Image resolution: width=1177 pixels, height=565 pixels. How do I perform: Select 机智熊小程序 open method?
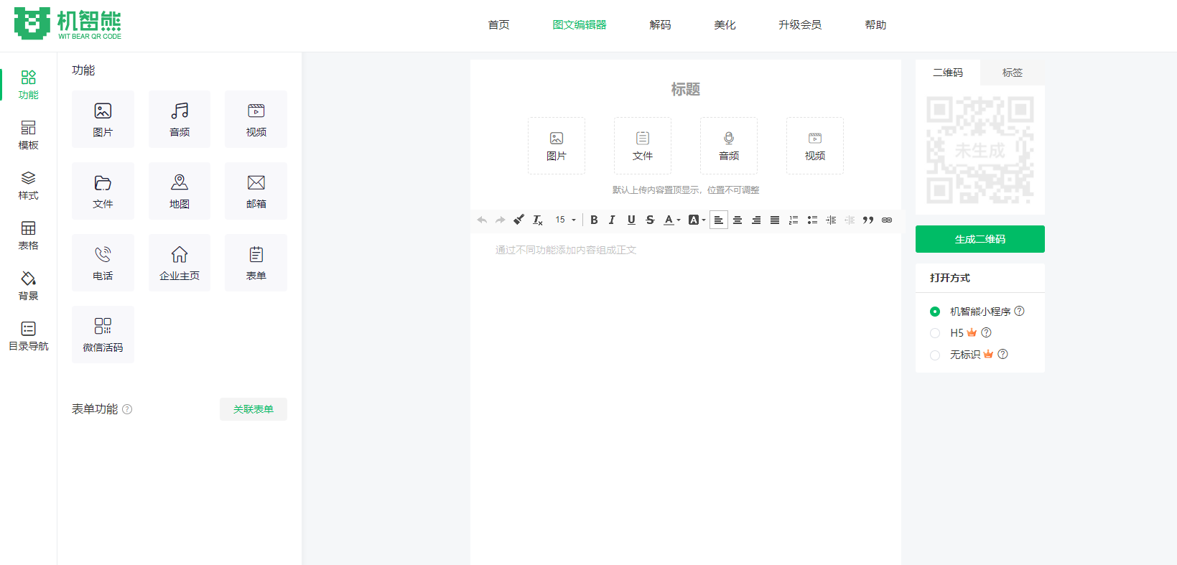(935, 312)
